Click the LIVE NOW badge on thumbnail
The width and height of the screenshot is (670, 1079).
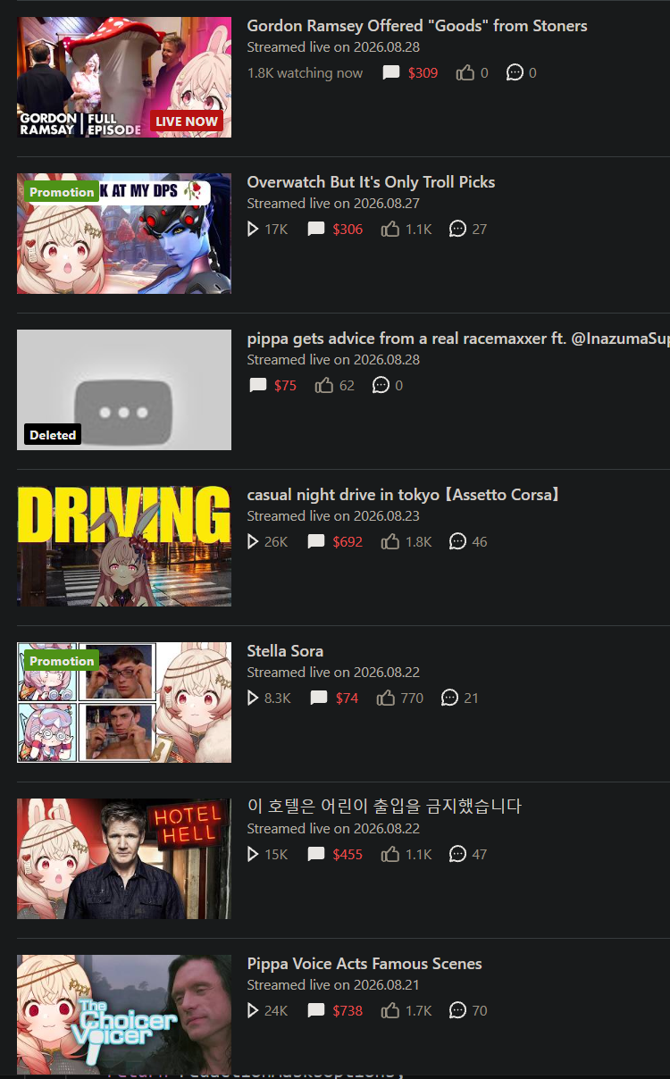pos(187,121)
